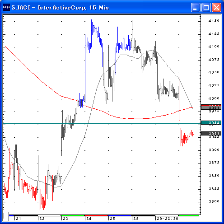This screenshot has height=224, width=224.
Task: Click date 21 on the time axis
Action: (19, 219)
